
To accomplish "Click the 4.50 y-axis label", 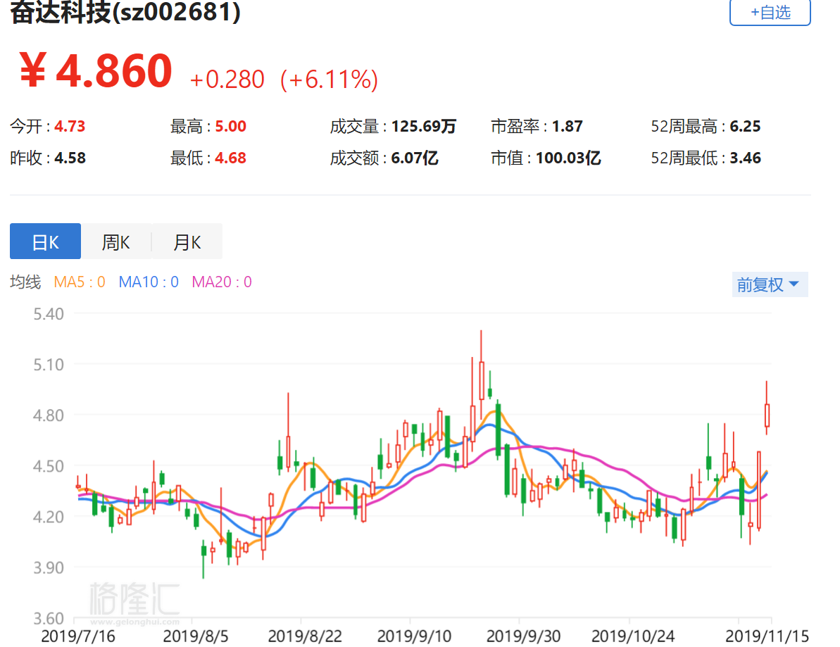I will (48, 466).
